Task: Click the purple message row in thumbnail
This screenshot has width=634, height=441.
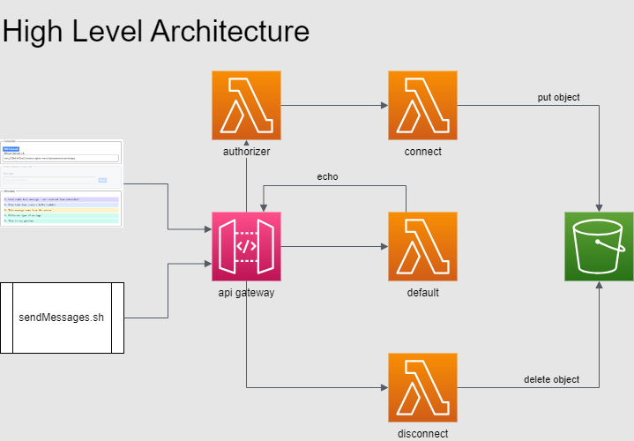Action: (62, 199)
